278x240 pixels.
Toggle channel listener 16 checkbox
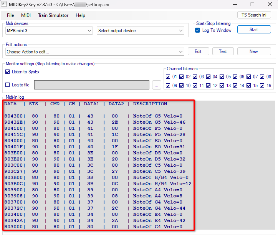tap(262, 85)
